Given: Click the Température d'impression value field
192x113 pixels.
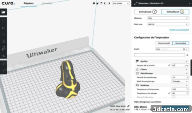Looking at the screenshot, I should [x=180, y=89].
